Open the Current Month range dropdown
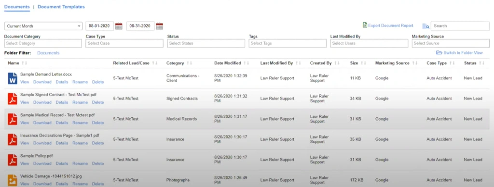494x187 pixels. tap(43, 26)
